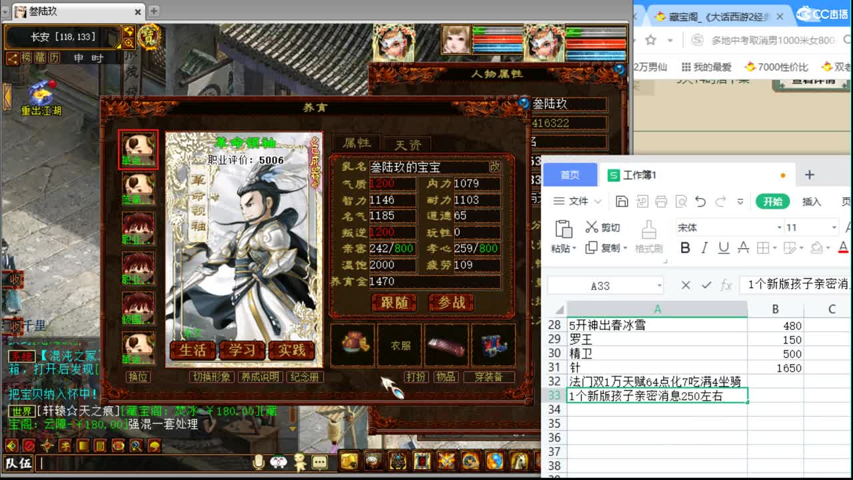Open the font name dropdown 宋体

pyautogui.click(x=779, y=227)
